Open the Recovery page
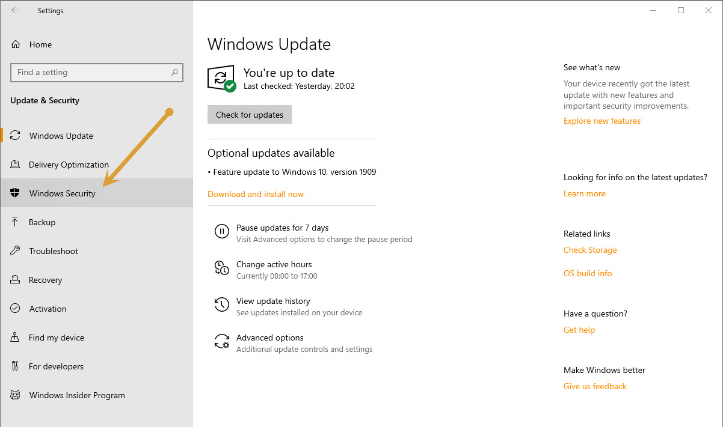The image size is (723, 427). [x=96, y=280]
